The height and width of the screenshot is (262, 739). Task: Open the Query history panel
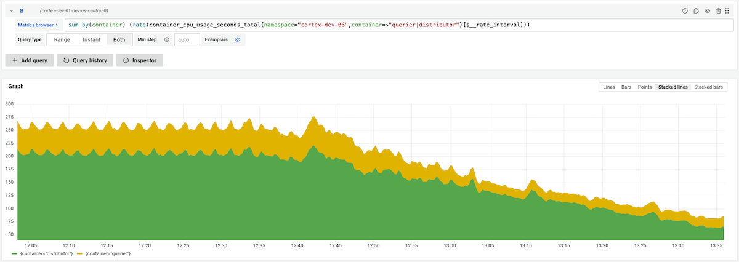click(85, 60)
